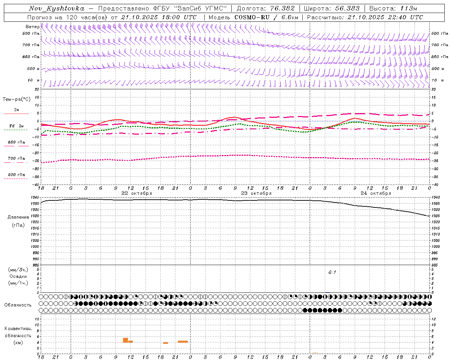The image size is (450, 360).
Task: Click the green dashed Td legend line sample
Action: click(x=15, y=130)
